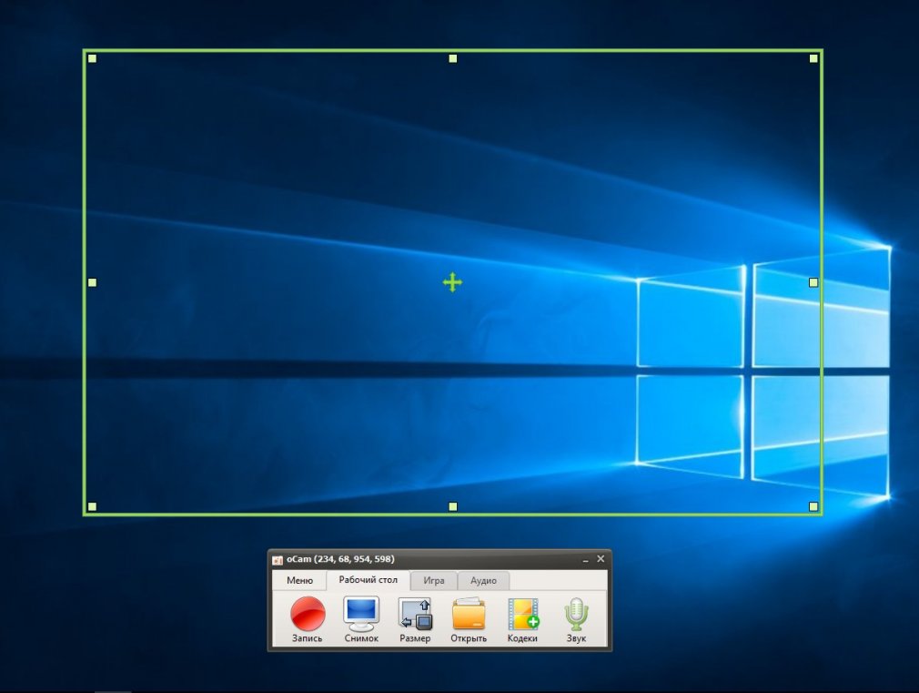The width and height of the screenshot is (919, 693).
Task: Minimize the oCam window
Action: click(585, 560)
